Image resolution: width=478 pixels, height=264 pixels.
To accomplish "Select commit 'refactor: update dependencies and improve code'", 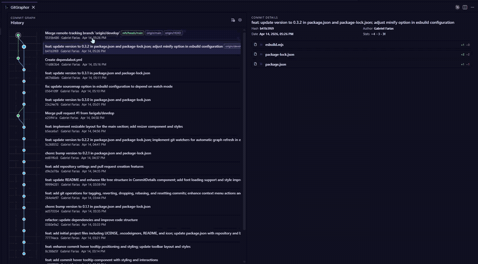I will tap(142, 222).
